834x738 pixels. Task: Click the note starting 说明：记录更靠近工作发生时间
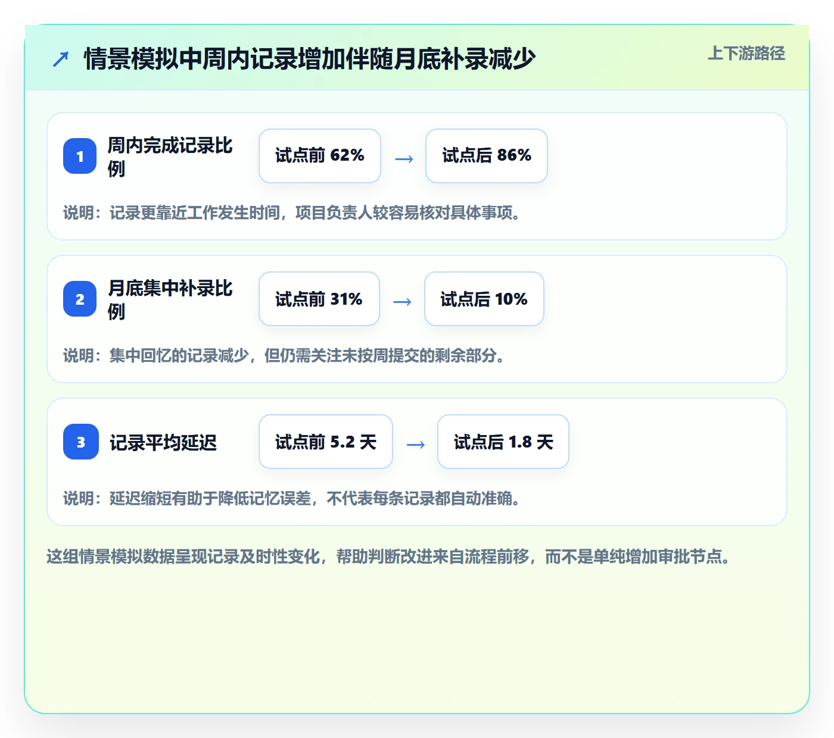click(292, 212)
